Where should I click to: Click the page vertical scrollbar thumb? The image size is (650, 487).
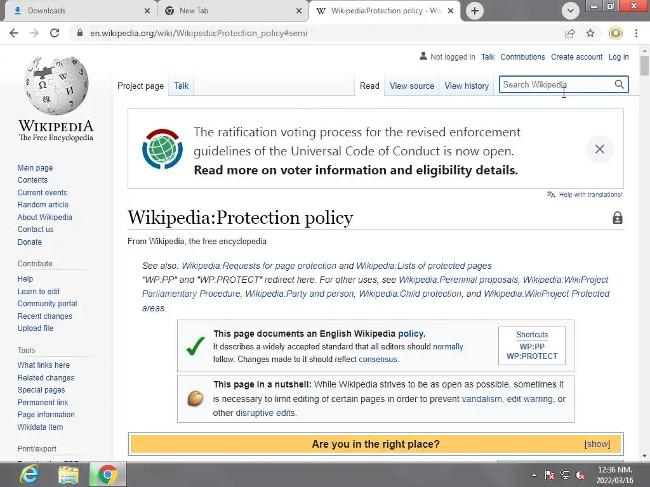[644, 65]
